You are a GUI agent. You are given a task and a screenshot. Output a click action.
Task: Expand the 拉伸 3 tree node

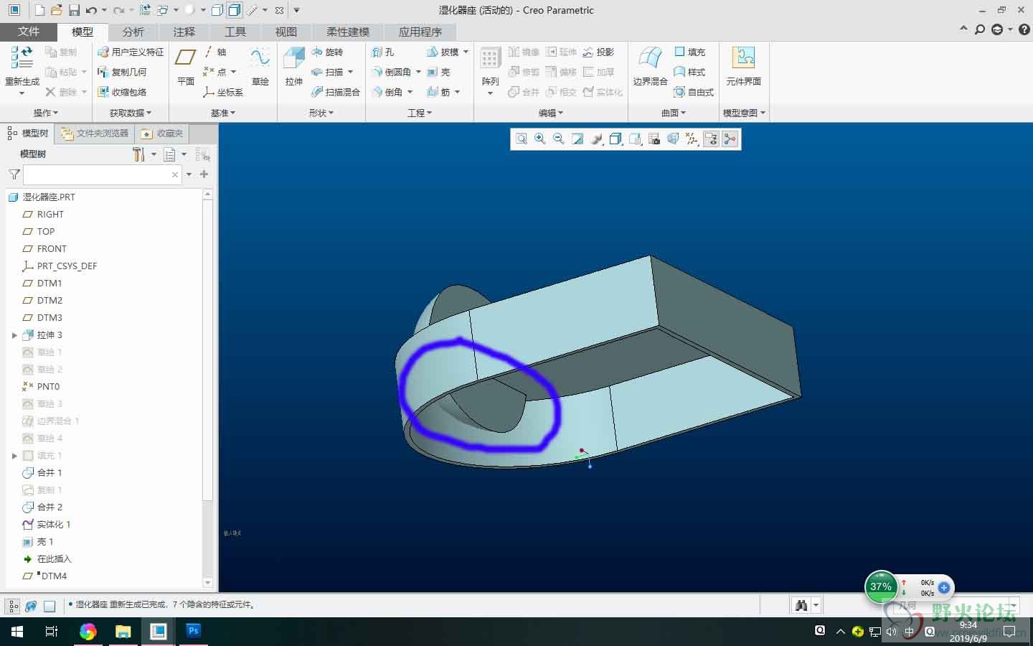pos(14,335)
